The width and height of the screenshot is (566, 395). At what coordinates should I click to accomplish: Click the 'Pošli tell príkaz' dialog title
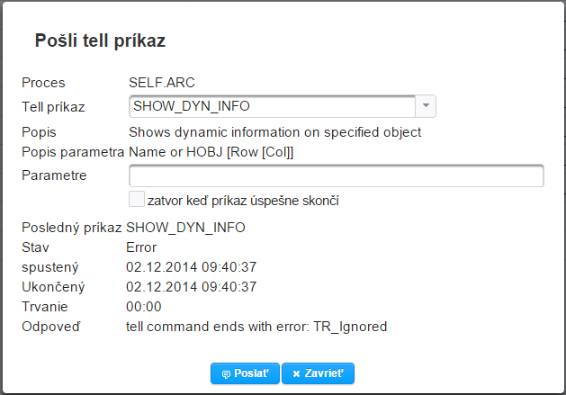click(x=100, y=40)
